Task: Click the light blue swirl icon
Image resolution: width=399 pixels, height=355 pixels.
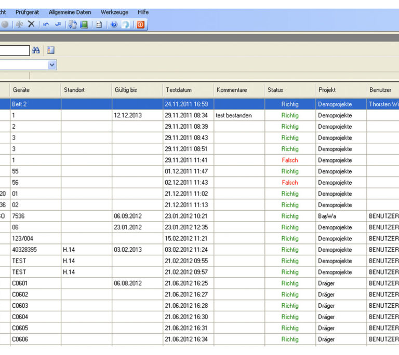Action: [x=126, y=24]
